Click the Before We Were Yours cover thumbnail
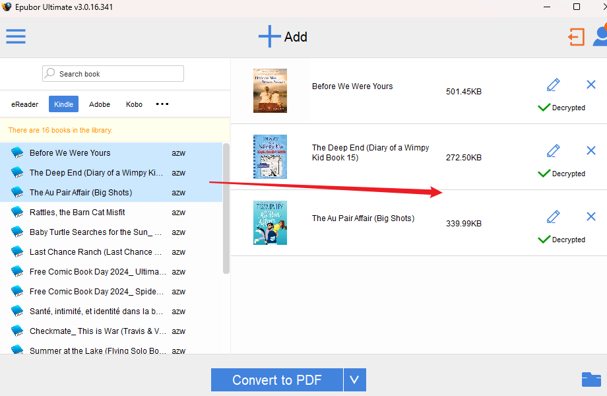 click(x=270, y=90)
